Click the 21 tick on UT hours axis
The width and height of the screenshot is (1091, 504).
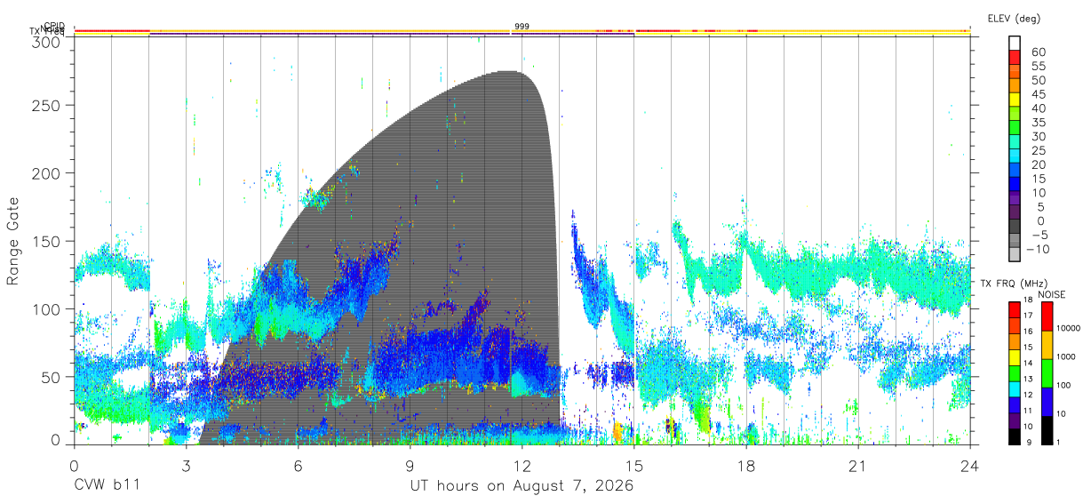pyautogui.click(x=858, y=466)
